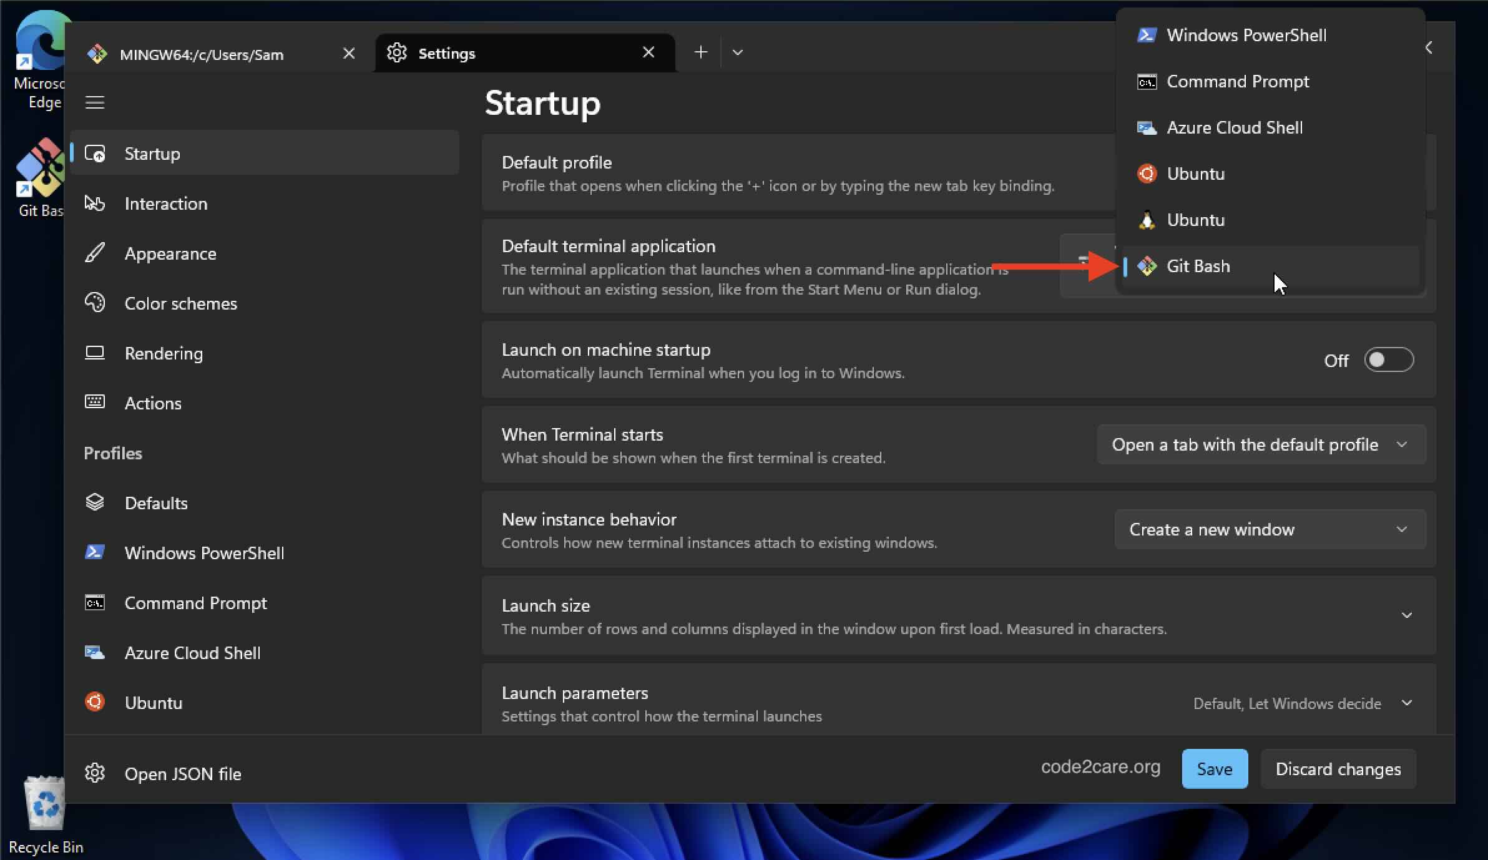Open Git Bash from the desktop shortcut
1488x860 pixels.
click(41, 169)
